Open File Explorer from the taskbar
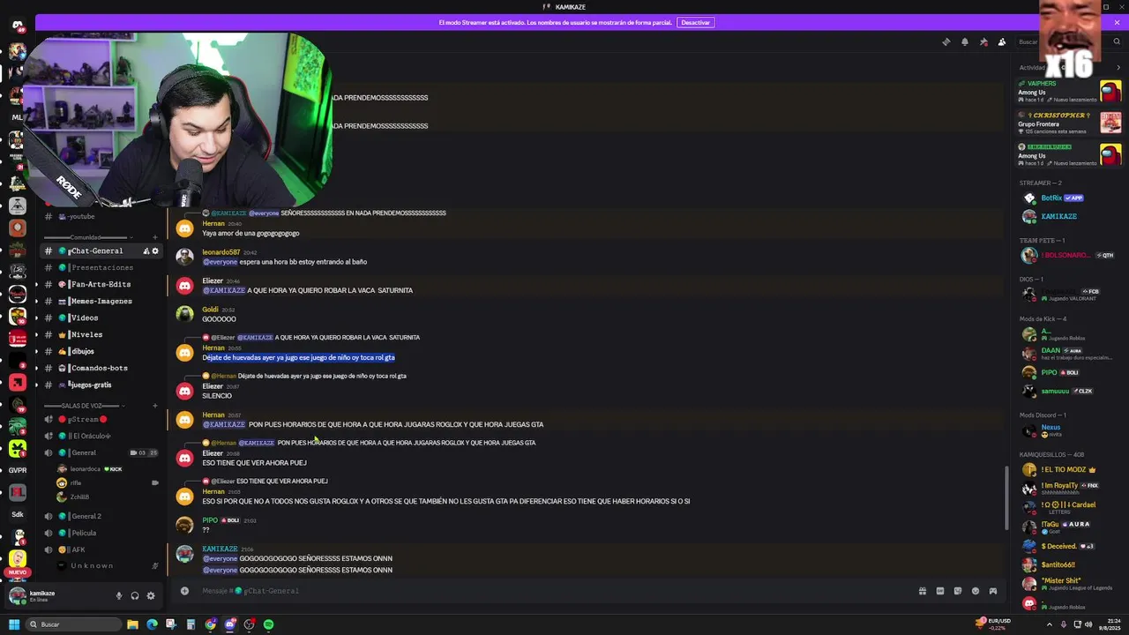1129x635 pixels. [x=132, y=624]
